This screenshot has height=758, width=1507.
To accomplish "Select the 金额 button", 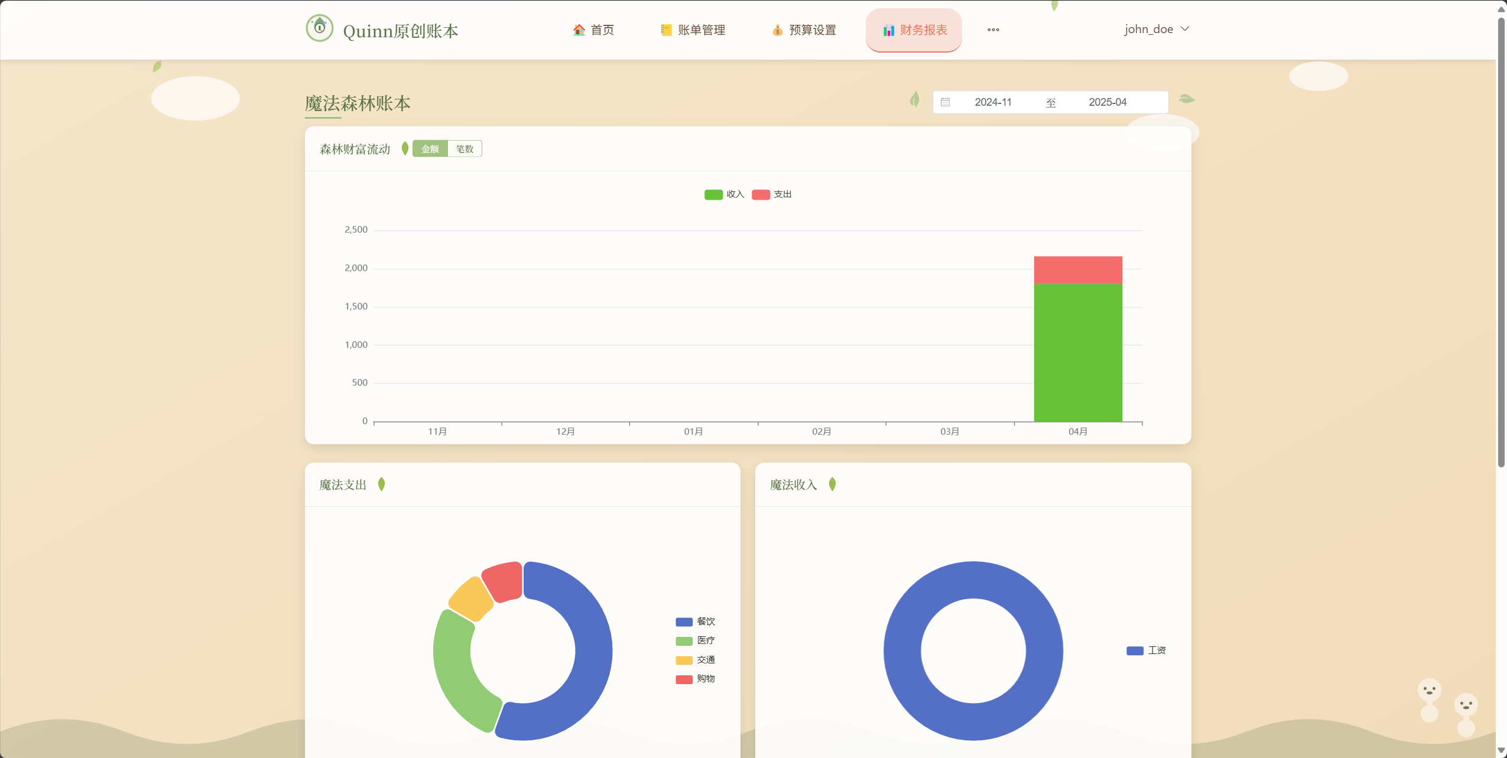I will [x=431, y=149].
